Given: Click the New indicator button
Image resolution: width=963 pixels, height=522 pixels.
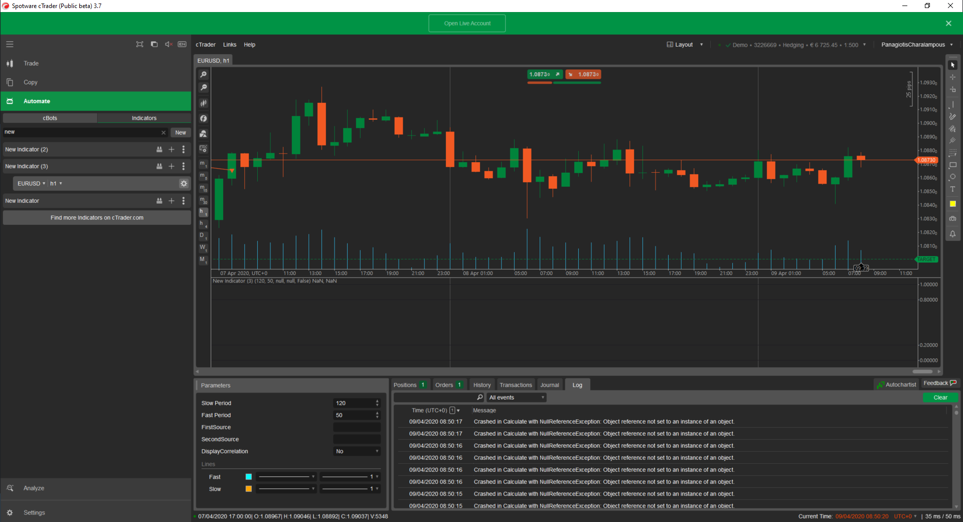Looking at the screenshot, I should [x=181, y=133].
